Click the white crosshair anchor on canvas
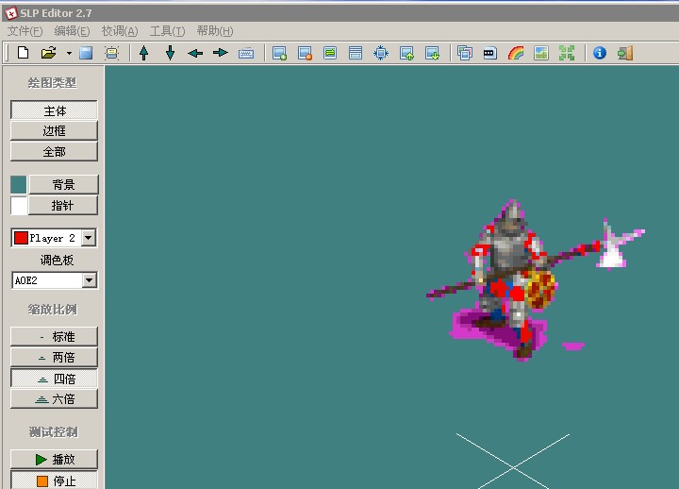The width and height of the screenshot is (679, 489). pyautogui.click(x=514, y=467)
